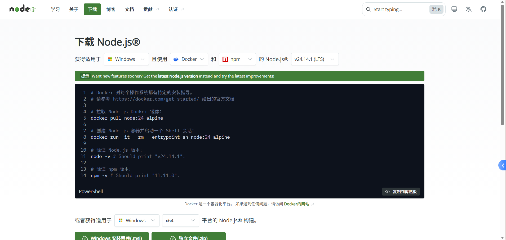This screenshot has width=506, height=240.
Task: Open the v24.14.1 (LTS) version dropdown
Action: [315, 59]
